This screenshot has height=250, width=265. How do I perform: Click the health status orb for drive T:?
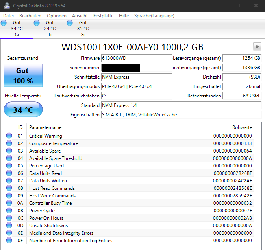coord(37,23)
